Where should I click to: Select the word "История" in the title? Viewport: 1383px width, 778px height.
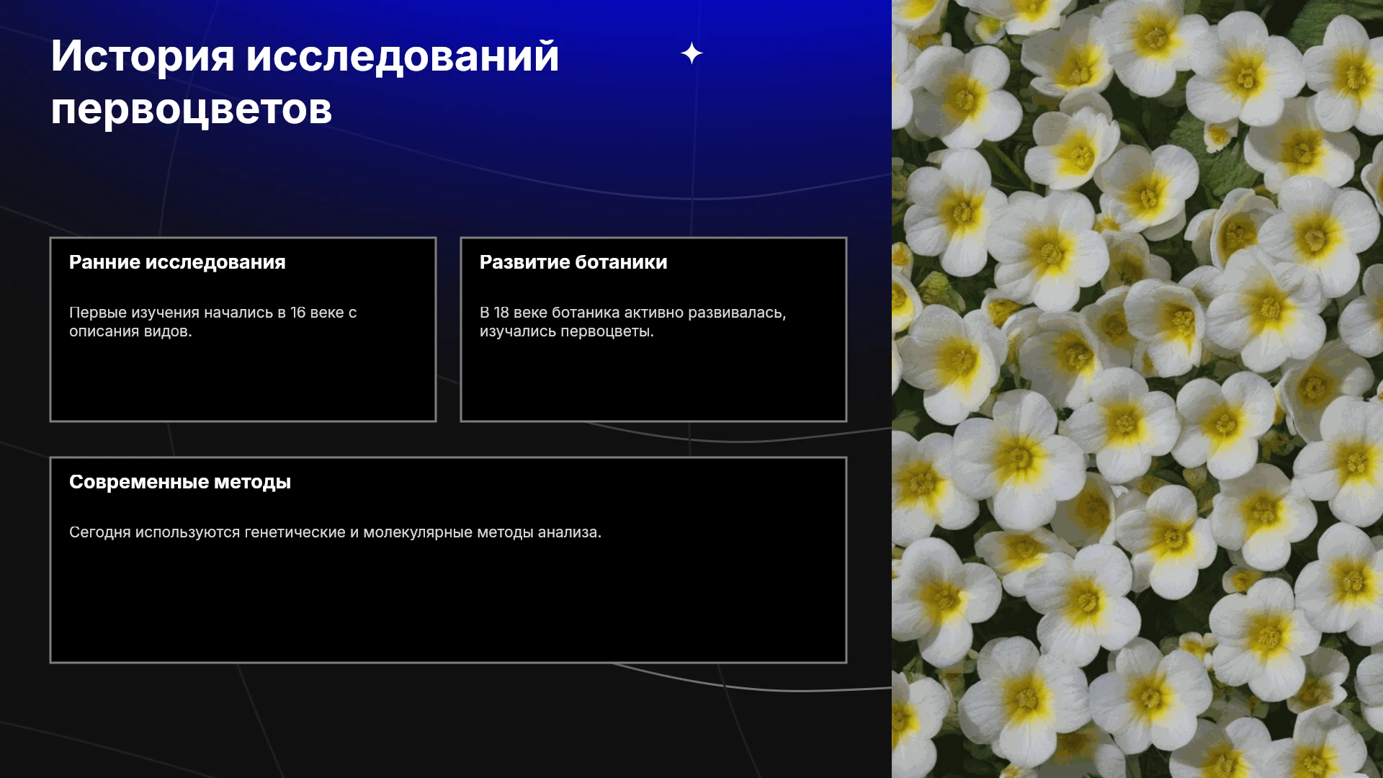(x=143, y=55)
